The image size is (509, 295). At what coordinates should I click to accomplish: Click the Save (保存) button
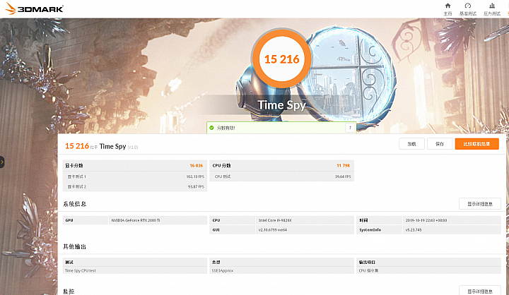(x=440, y=144)
